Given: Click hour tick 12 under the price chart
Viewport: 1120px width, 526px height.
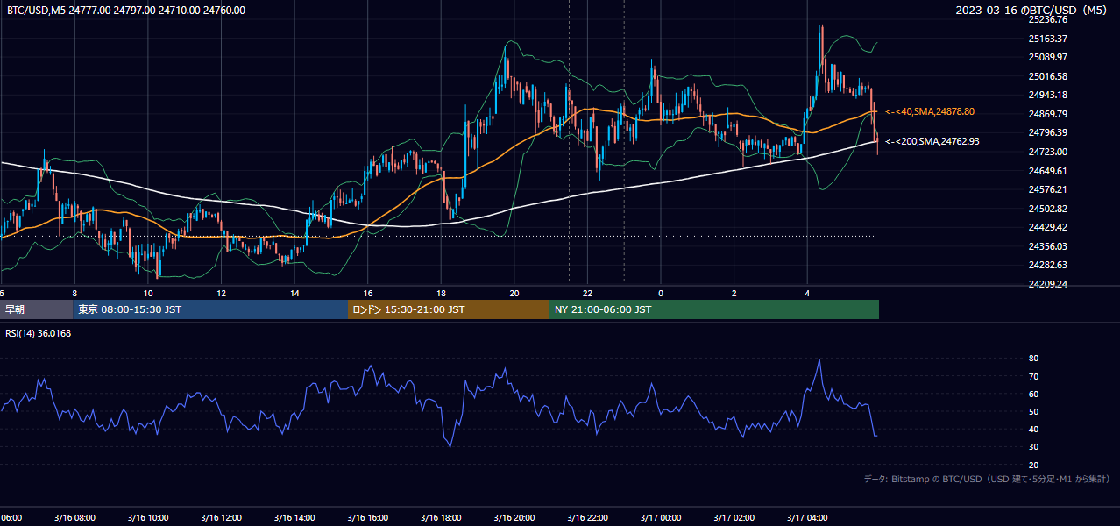Looking at the screenshot, I should 221,294.
